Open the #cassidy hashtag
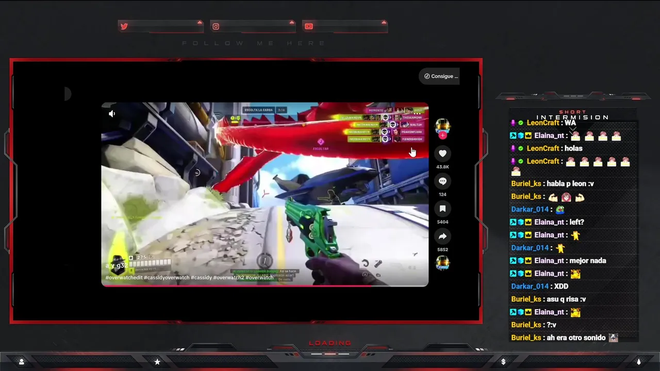Image resolution: width=660 pixels, height=371 pixels. click(x=201, y=278)
